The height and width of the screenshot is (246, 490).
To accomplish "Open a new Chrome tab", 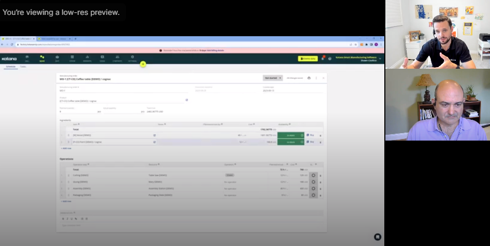I will click(75, 39).
